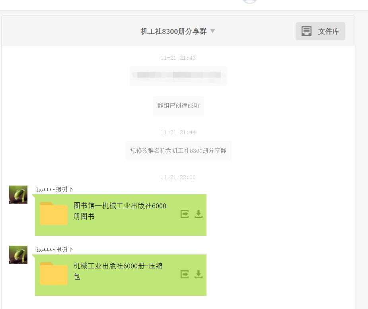The height and width of the screenshot is (309, 368).
Task: Download the 机械工业出版社6000册-压缩包 file
Action: point(198,274)
